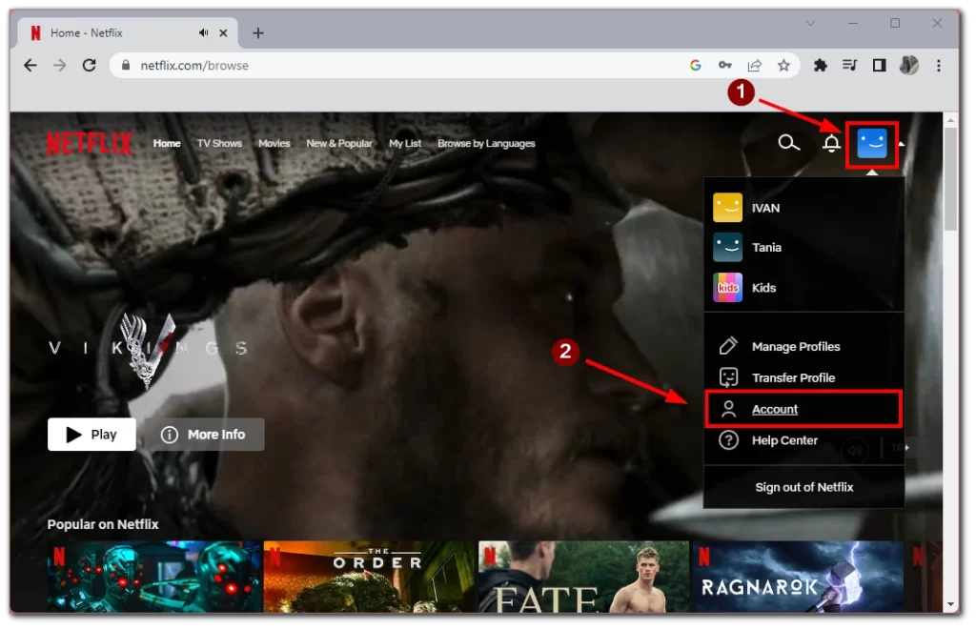The image size is (976, 630).
Task: Open More Info for Vikings
Action: coord(204,435)
